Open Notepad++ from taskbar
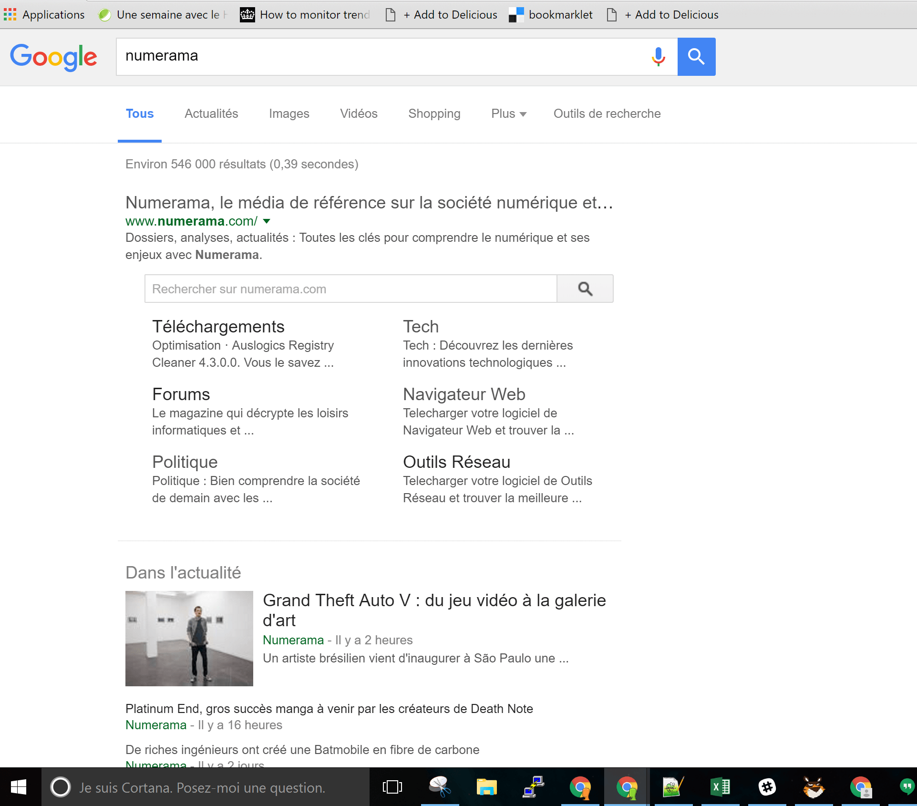917x806 pixels. point(673,787)
